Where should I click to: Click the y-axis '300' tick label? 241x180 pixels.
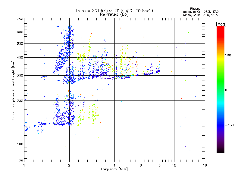coord(20,76)
